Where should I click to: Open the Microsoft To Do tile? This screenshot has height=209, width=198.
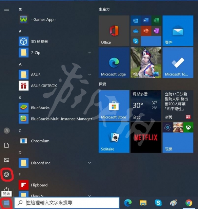[178, 63]
